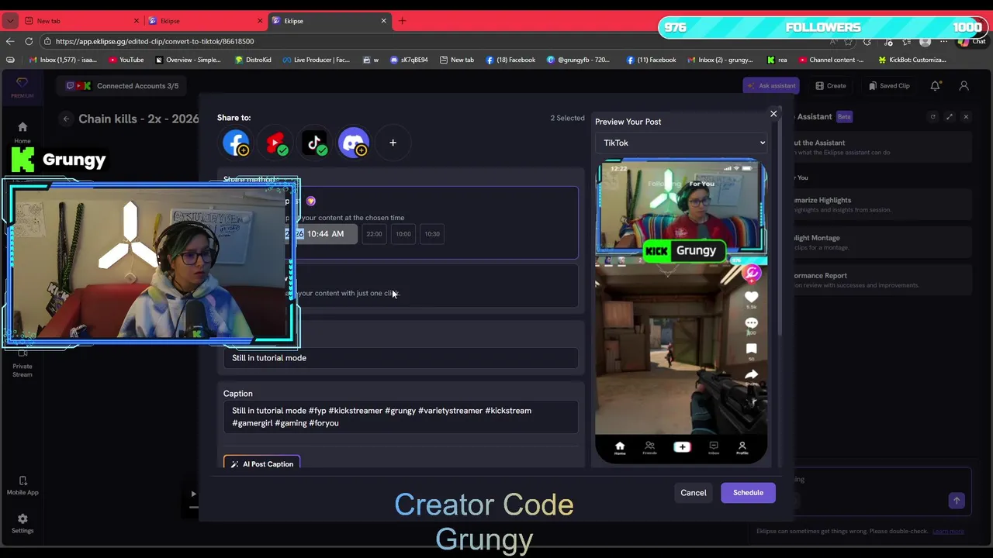Viewport: 993px width, 558px height.
Task: Select the Discord share account icon
Action: (354, 143)
